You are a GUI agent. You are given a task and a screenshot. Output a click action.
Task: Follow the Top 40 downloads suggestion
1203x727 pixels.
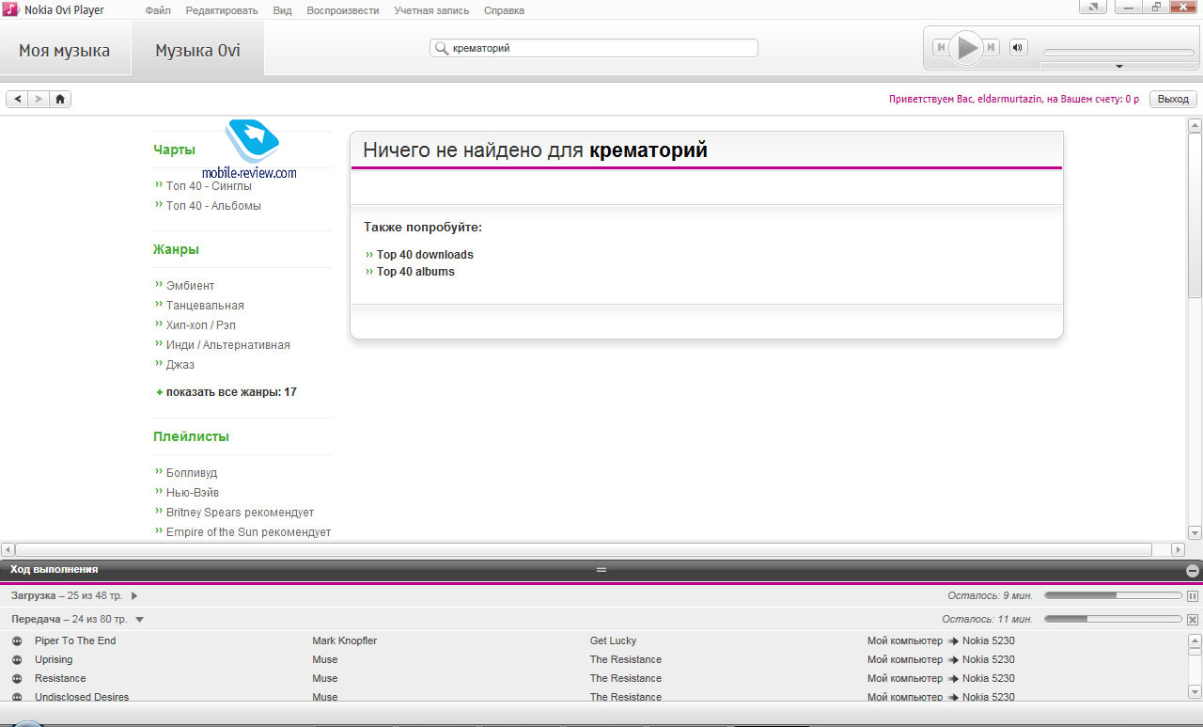coord(425,255)
